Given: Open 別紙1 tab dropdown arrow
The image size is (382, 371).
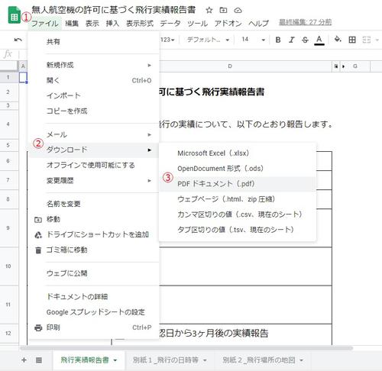Looking at the screenshot, I should click(205, 360).
